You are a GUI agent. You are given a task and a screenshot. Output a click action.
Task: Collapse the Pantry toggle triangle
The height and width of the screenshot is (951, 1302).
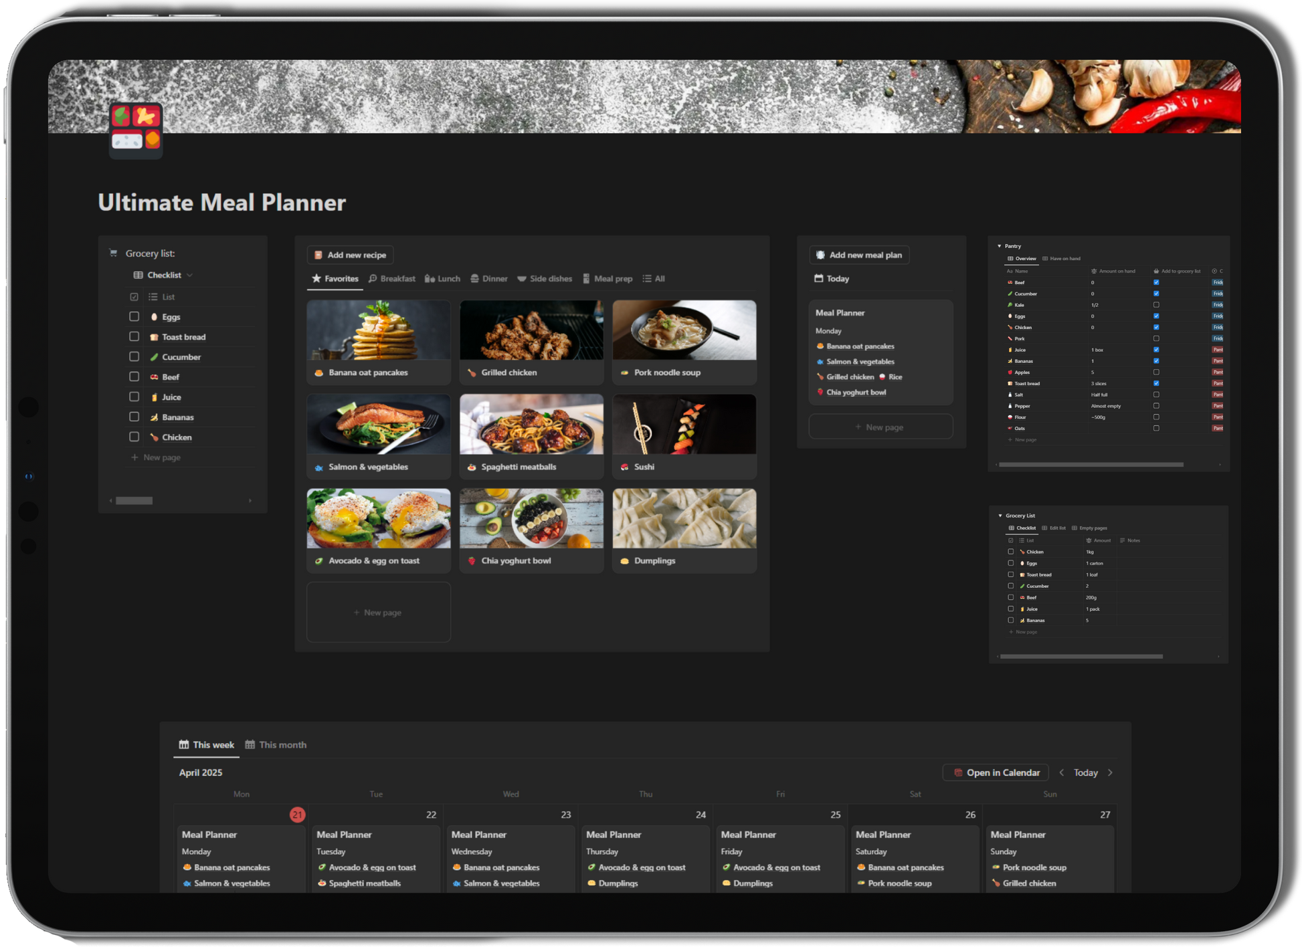coord(999,246)
